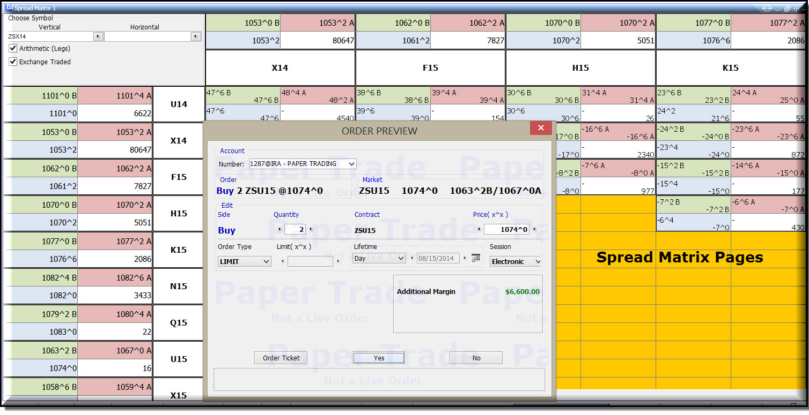Step the Lifetime date back one day
This screenshot has width=809, height=415.
412,258
